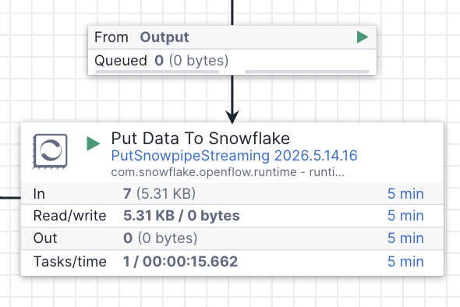The image size is (460, 307).
Task: Click the From Output connection label
Action: click(141, 37)
